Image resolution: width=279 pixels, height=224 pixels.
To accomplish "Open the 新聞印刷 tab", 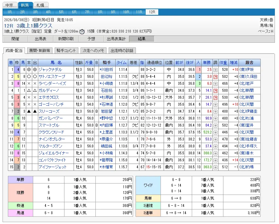I will (x=66, y=39).
